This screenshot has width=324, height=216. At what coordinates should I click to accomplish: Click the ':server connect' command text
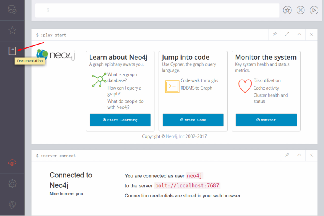(58, 156)
